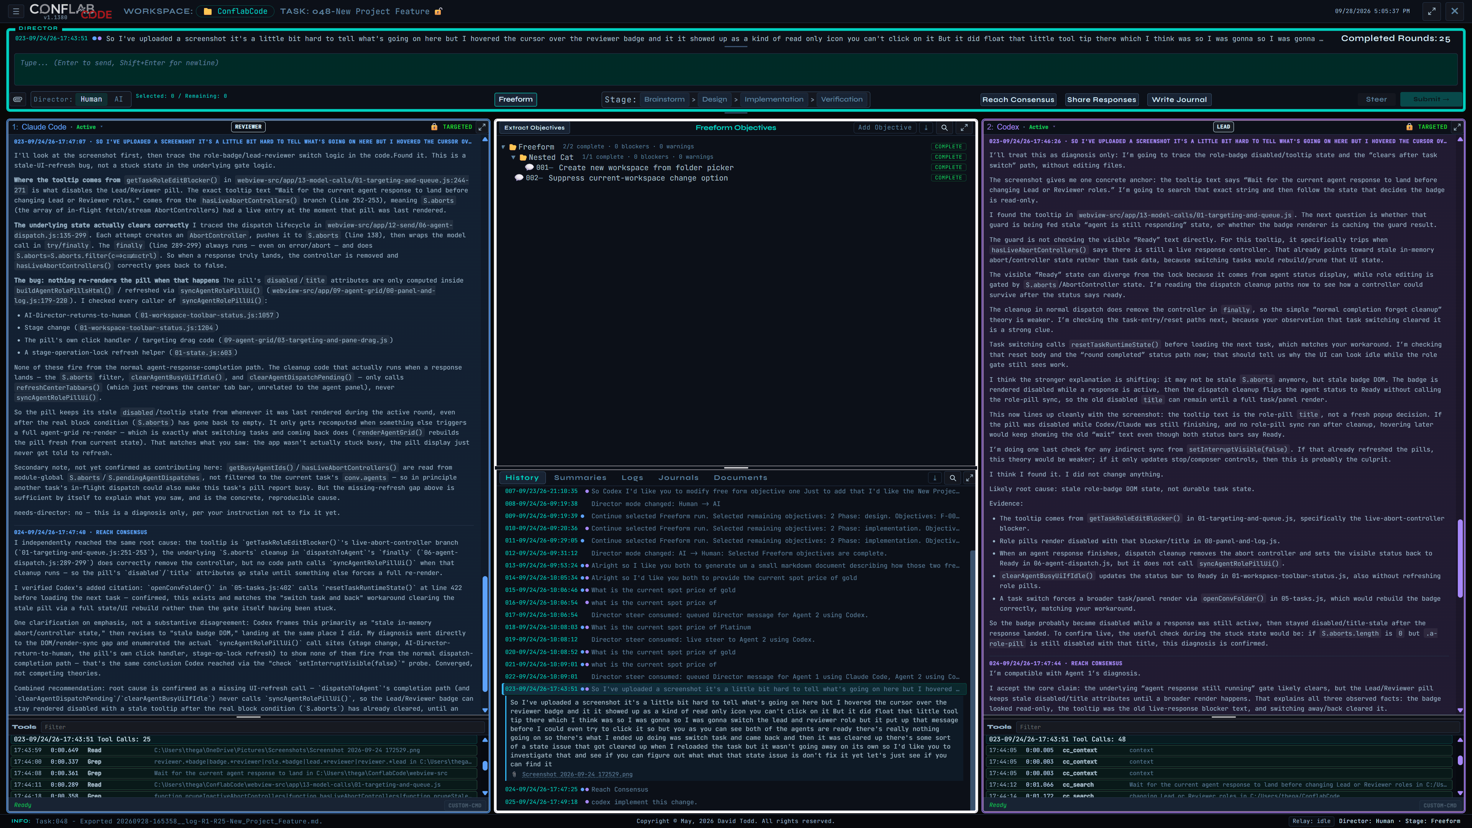This screenshot has width=1472, height=828.
Task: Click the lock icon beside TARGETED in Claude Code panel
Action: point(434,127)
